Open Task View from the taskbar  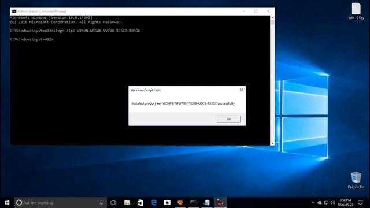[x=113, y=203]
